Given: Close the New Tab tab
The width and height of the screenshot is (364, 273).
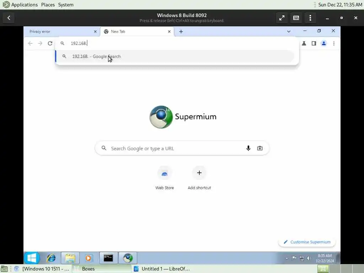Looking at the screenshot, I should [x=169, y=32].
